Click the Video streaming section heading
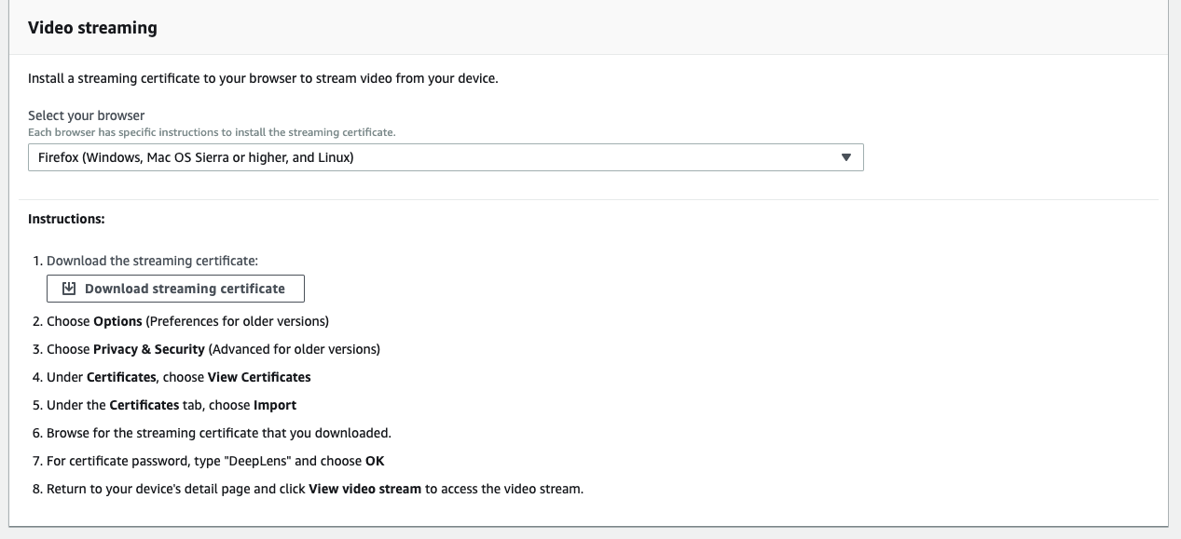The width and height of the screenshot is (1181, 539). [x=92, y=28]
